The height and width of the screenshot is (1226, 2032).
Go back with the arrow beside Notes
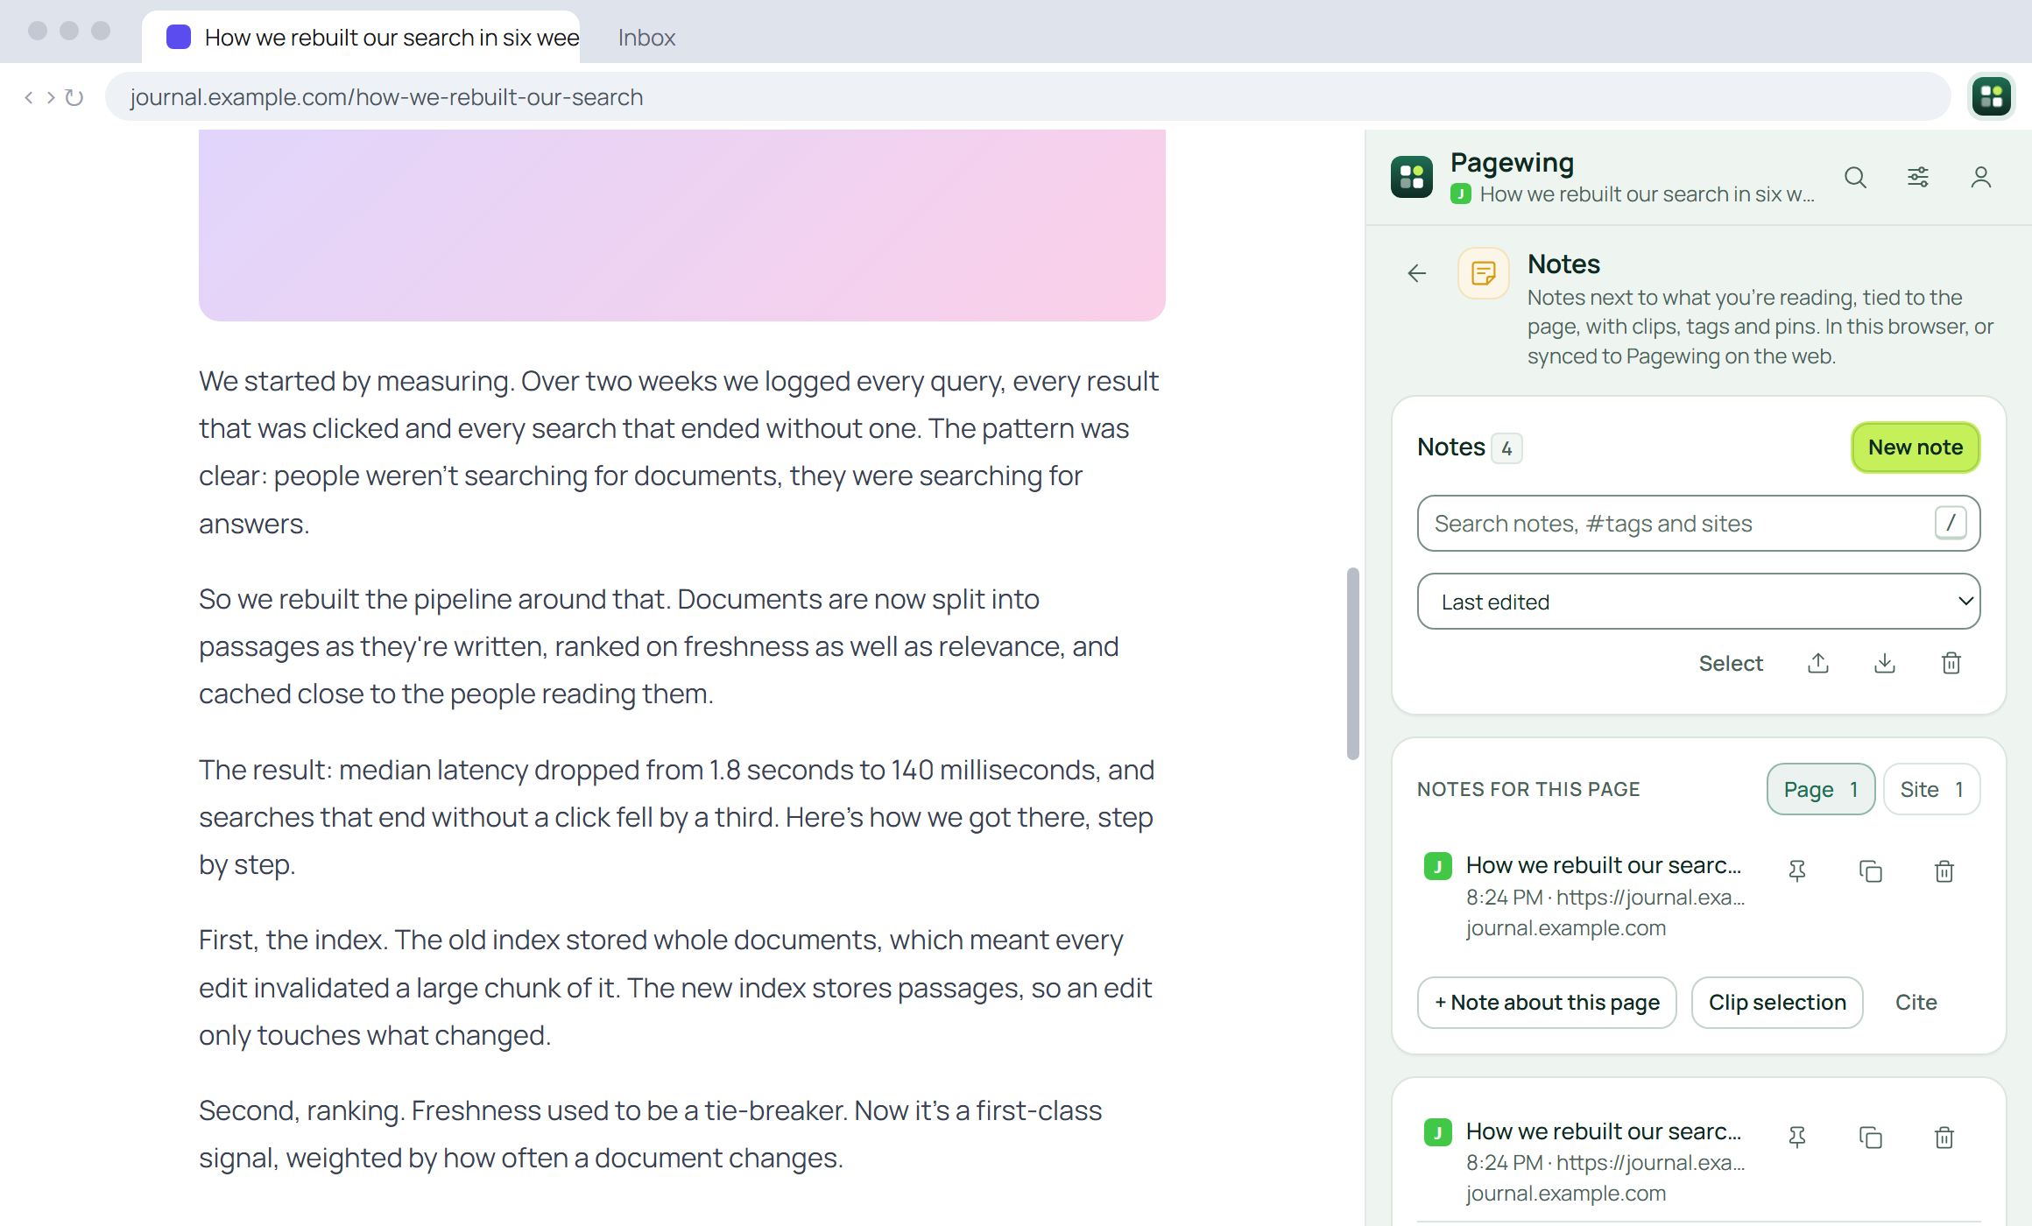(x=1417, y=273)
